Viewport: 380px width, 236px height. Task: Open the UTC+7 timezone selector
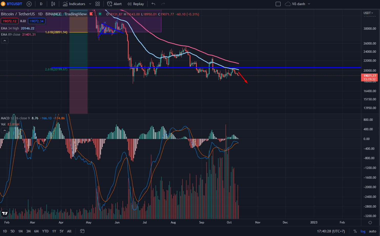coord(331,231)
